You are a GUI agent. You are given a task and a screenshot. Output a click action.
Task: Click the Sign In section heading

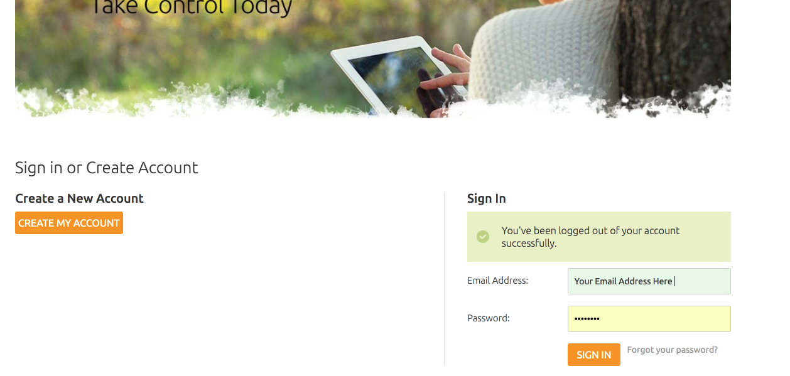[x=487, y=198]
